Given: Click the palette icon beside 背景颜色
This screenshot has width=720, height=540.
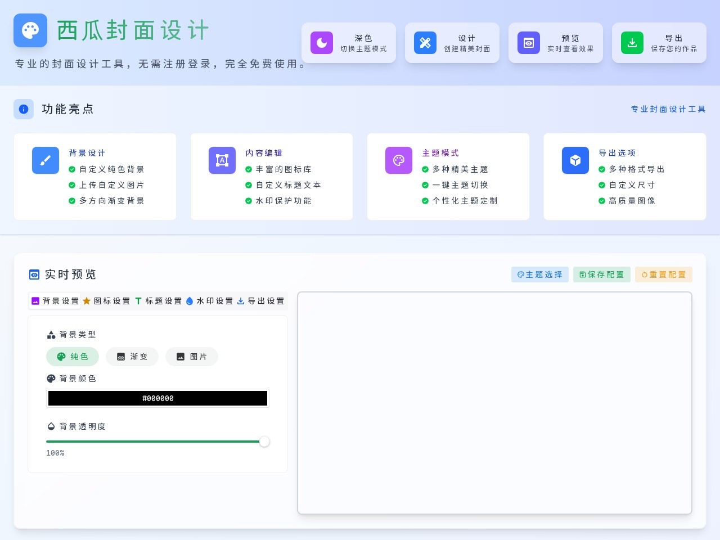Looking at the screenshot, I should [51, 379].
